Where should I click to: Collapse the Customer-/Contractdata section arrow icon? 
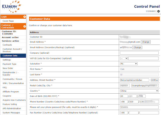[24, 26]
